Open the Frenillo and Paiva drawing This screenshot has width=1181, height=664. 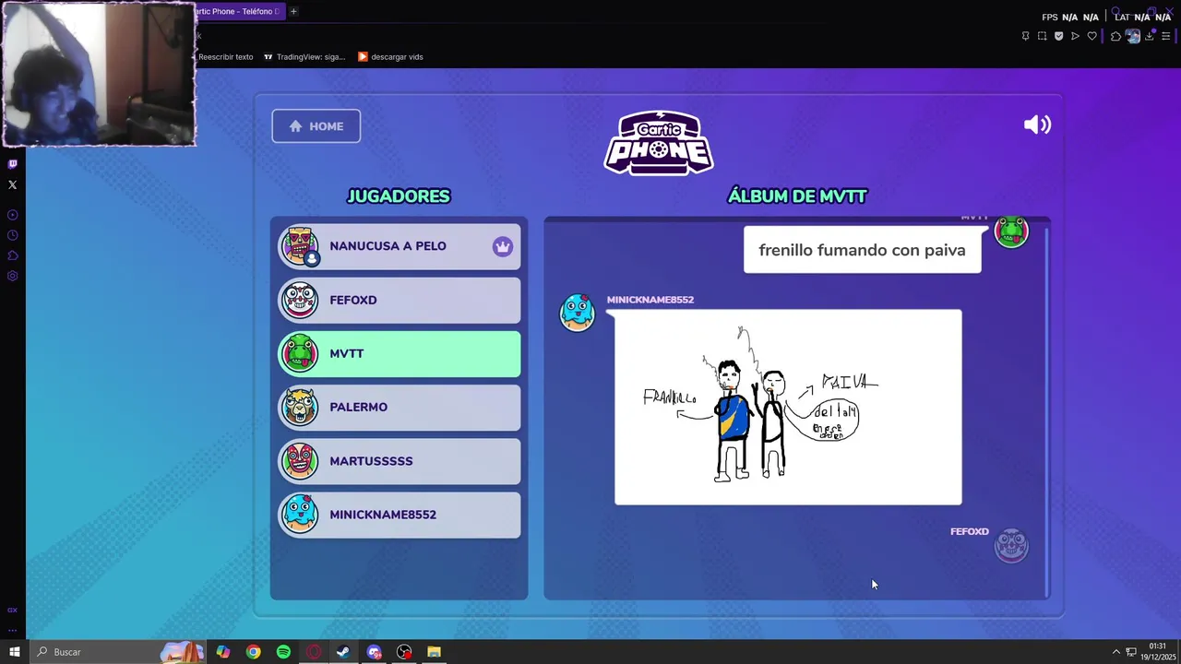tap(788, 407)
